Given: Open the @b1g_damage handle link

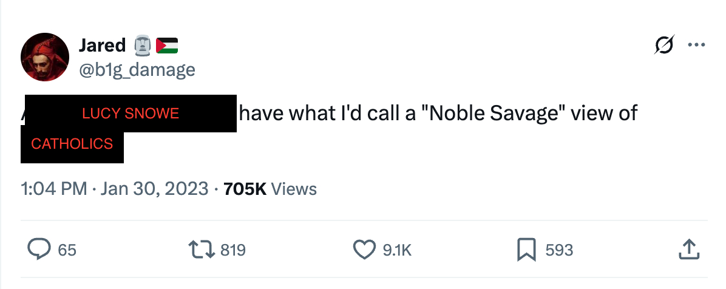Looking at the screenshot, I should pos(137,70).
